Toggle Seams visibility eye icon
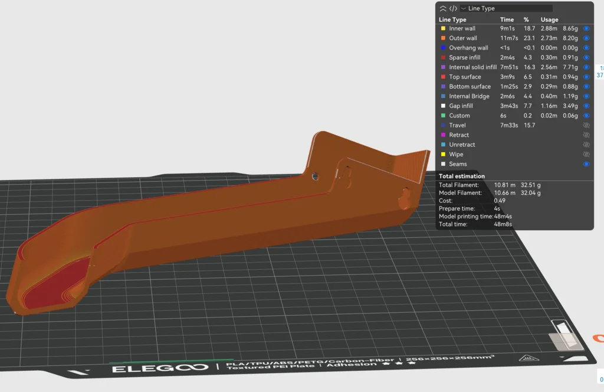This screenshot has width=604, height=392. [586, 164]
